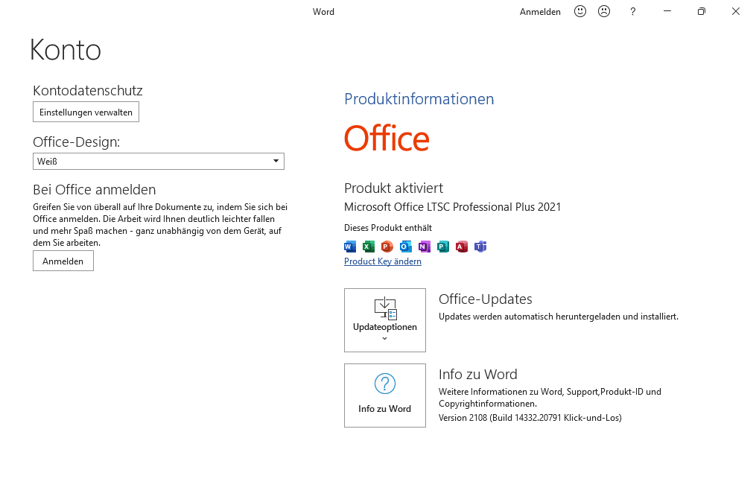
Task: Open the Info zu Word dialog
Action: [385, 395]
